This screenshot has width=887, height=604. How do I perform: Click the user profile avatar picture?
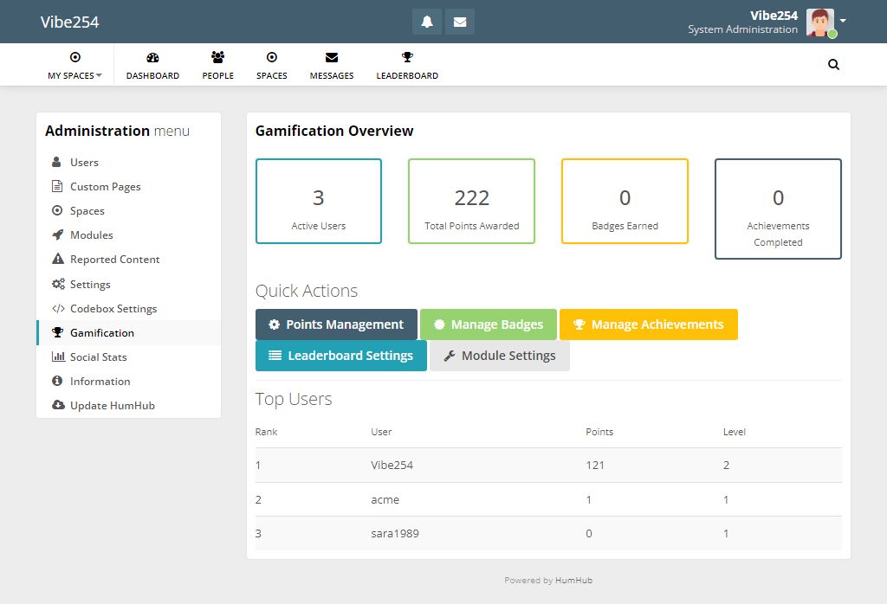pyautogui.click(x=819, y=22)
